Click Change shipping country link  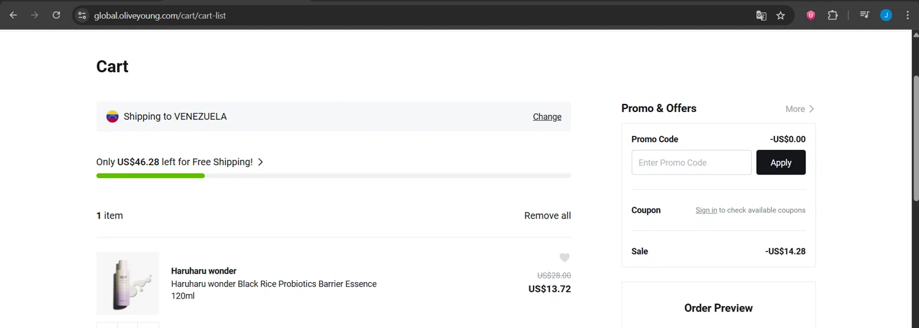(546, 117)
